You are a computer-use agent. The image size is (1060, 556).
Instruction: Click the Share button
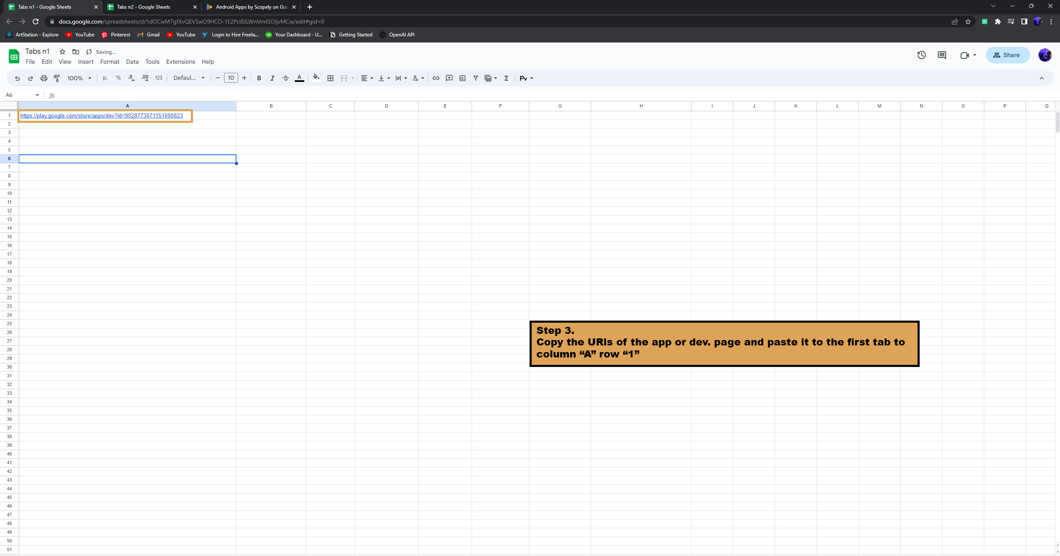1007,55
